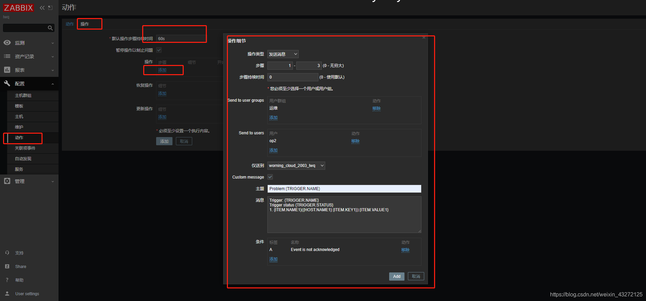Click the Z icon for Share
This screenshot has width=646, height=301.
pos(7,266)
